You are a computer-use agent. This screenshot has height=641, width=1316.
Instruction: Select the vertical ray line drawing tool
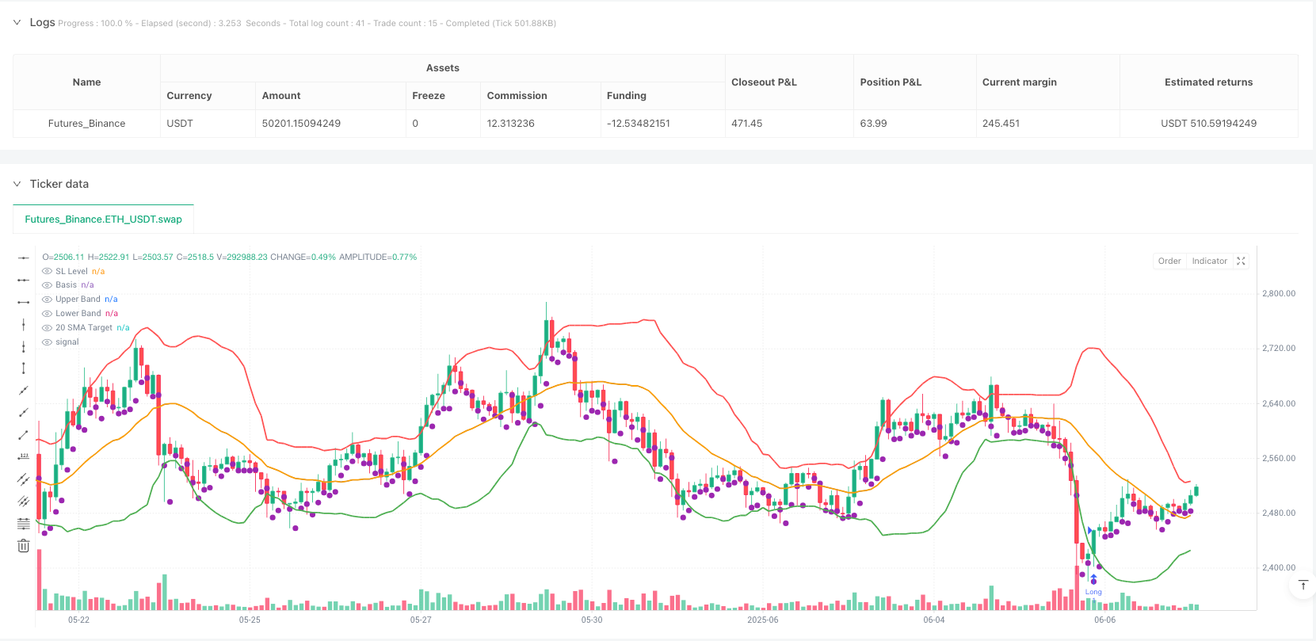tap(24, 346)
